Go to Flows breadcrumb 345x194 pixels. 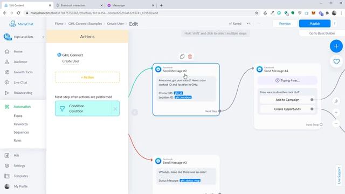point(59,24)
